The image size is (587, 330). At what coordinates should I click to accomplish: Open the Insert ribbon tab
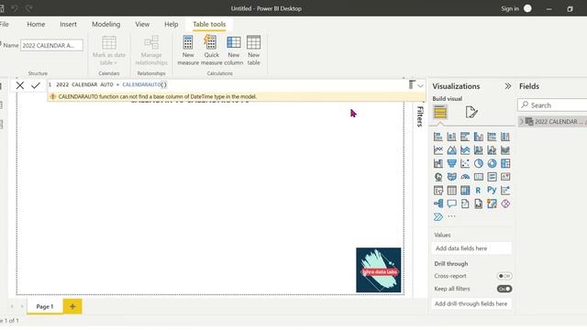[68, 25]
